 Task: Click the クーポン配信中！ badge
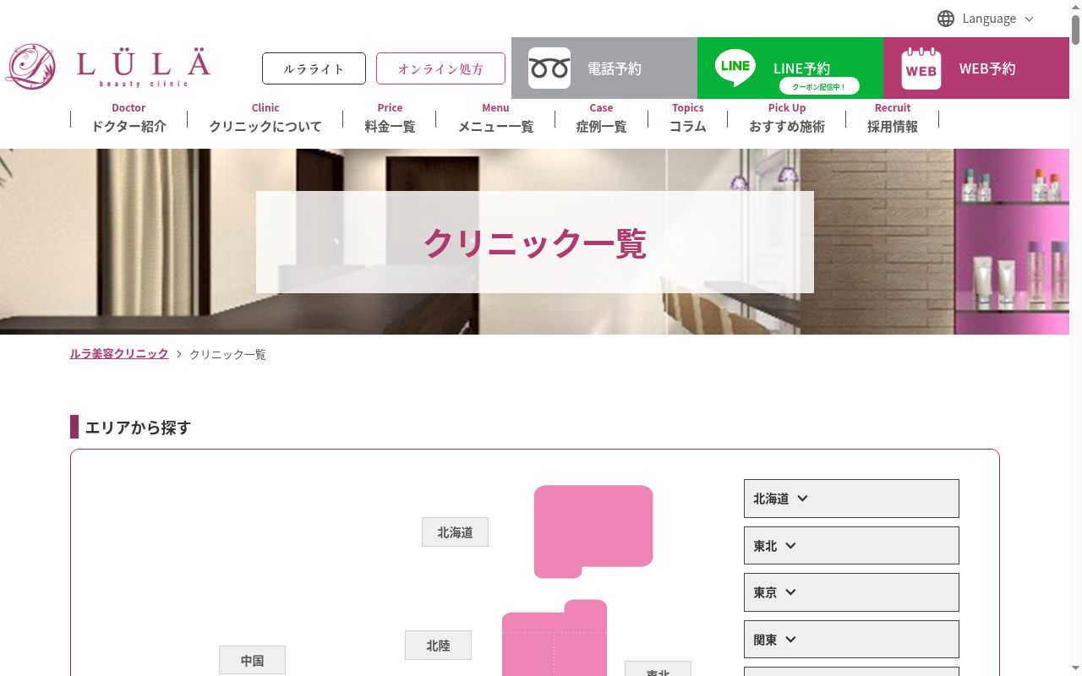pyautogui.click(x=819, y=86)
